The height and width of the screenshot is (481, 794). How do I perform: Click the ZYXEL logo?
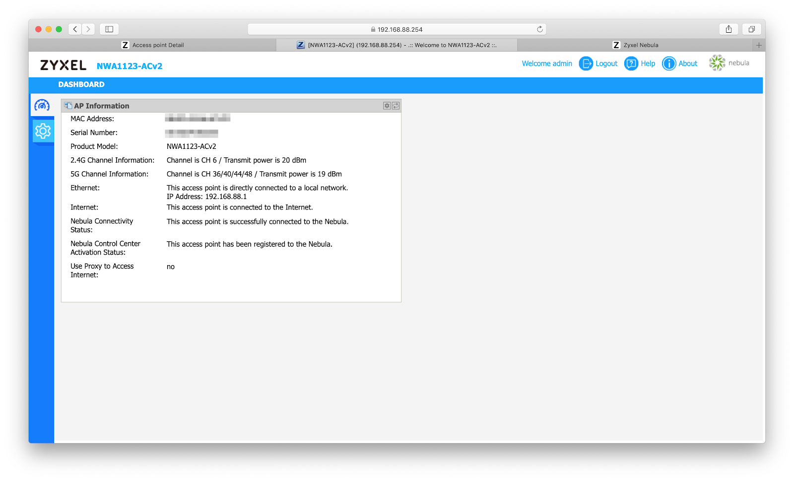63,66
